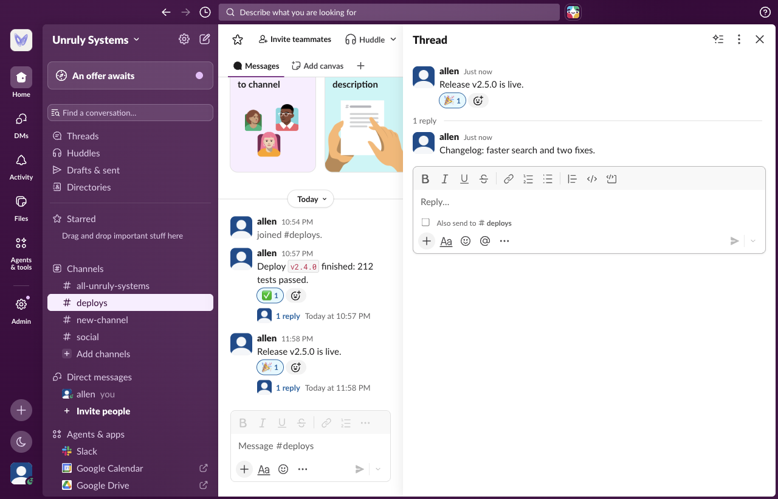
Task: Open channel message send options dropdown
Action: pos(378,469)
